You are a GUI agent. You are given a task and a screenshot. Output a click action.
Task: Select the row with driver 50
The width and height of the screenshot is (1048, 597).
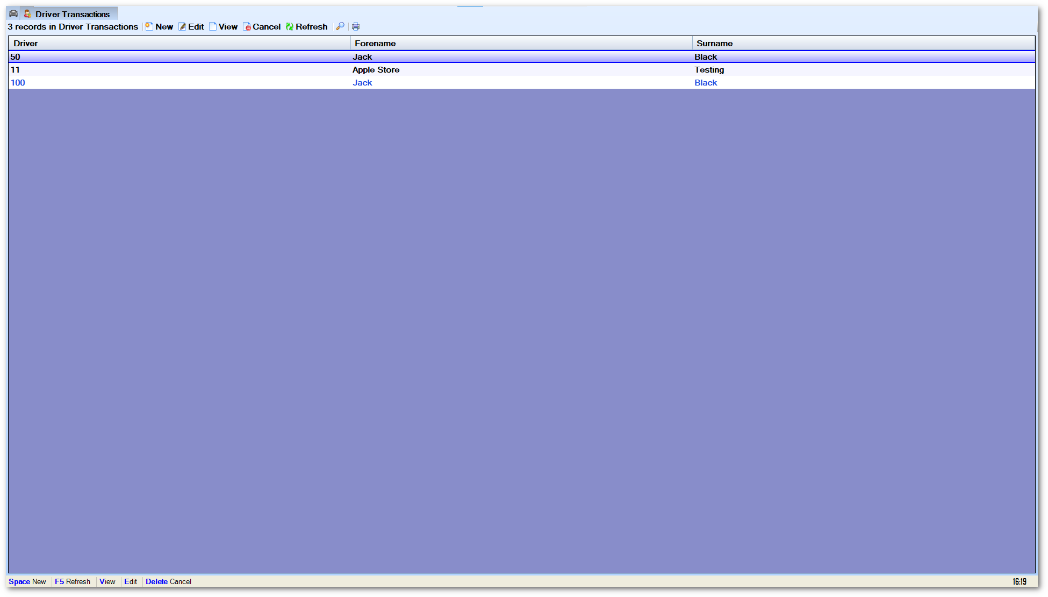point(521,57)
